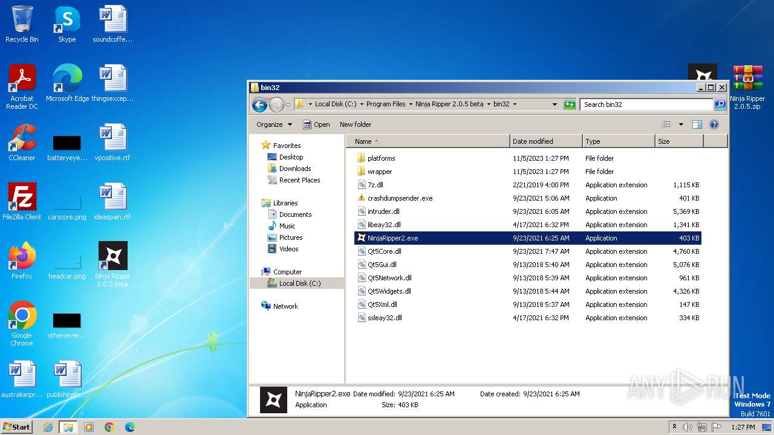Open Explorer Help question-mark icon
The height and width of the screenshot is (435, 774).
pyautogui.click(x=714, y=124)
